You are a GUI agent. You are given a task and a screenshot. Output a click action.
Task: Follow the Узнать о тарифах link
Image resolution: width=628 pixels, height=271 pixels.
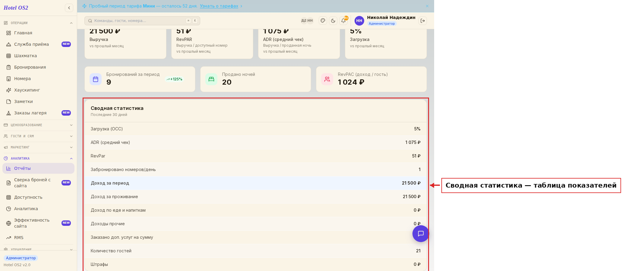[219, 6]
